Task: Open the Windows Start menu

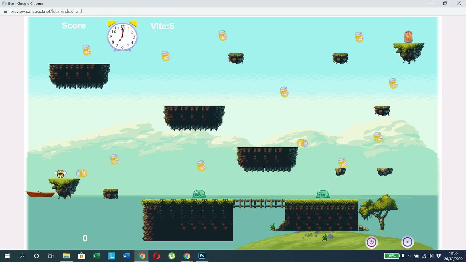Action: [7, 256]
